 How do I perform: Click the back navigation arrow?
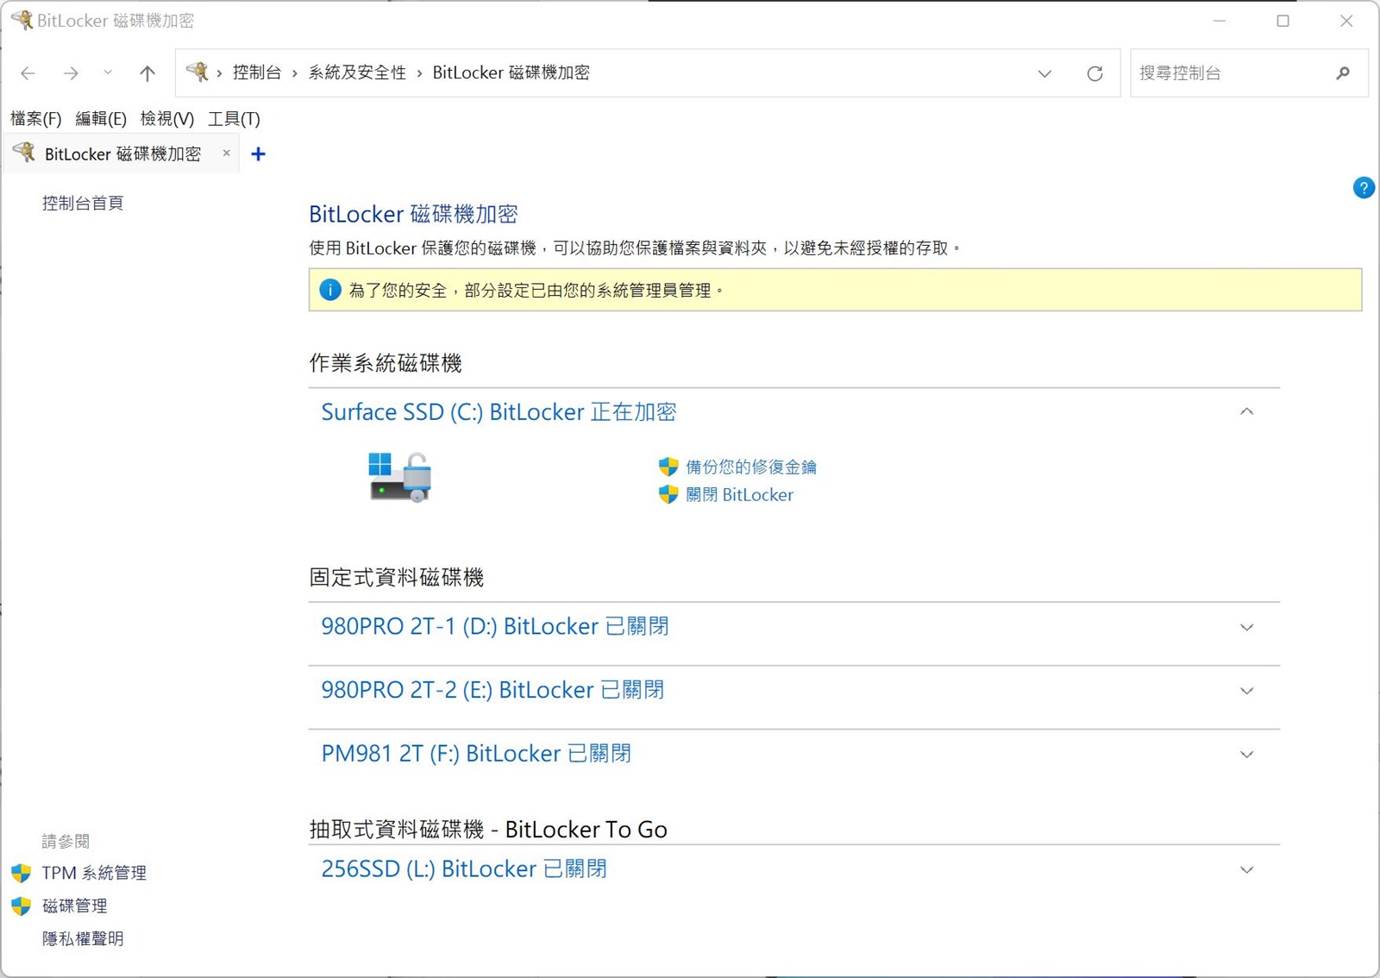28,73
